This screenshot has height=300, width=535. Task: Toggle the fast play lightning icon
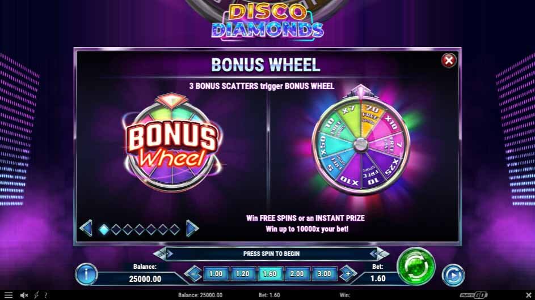coord(36,295)
